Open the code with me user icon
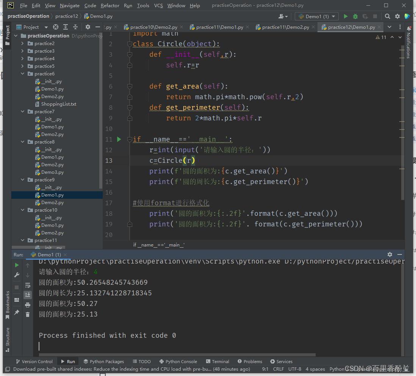The image size is (416, 376). 283,16
